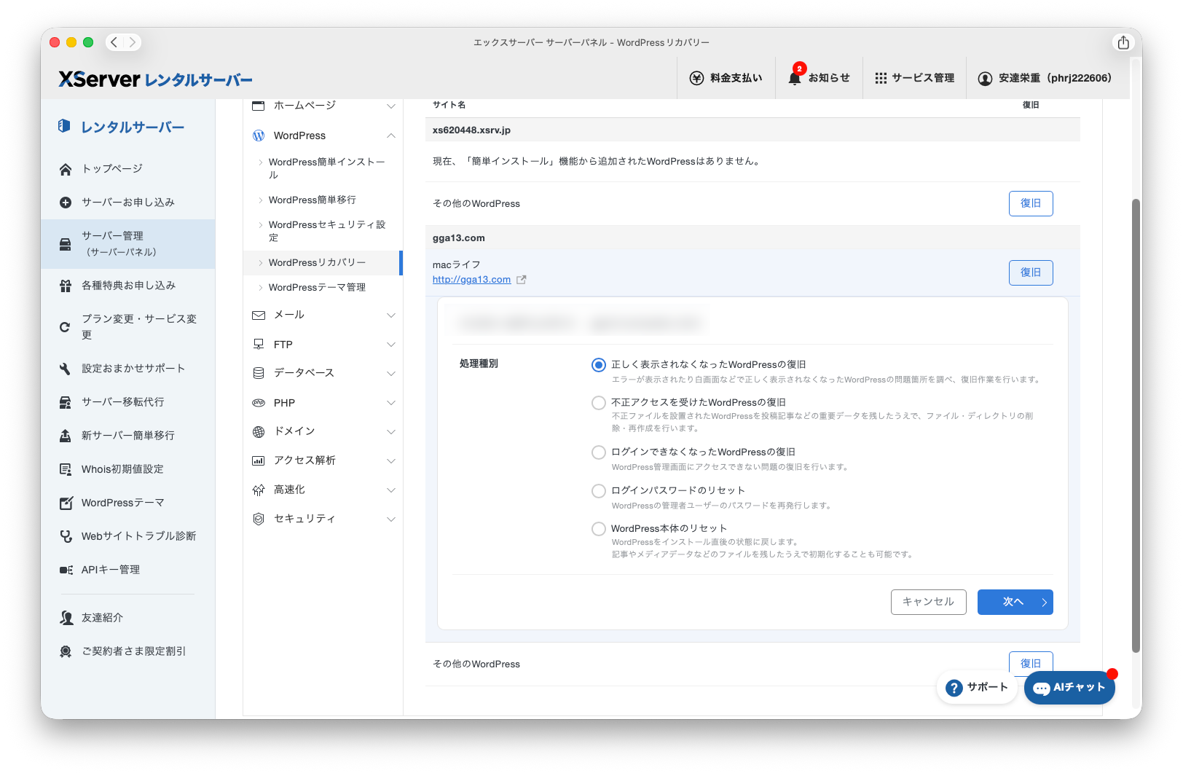
Task: Click the 次へ button
Action: click(x=1015, y=602)
